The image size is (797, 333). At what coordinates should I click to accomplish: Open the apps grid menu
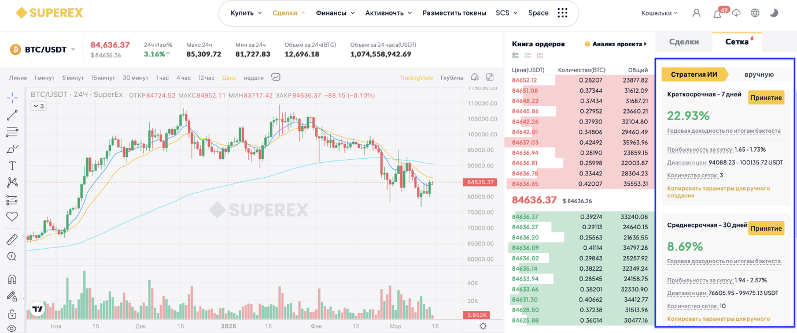click(x=562, y=13)
